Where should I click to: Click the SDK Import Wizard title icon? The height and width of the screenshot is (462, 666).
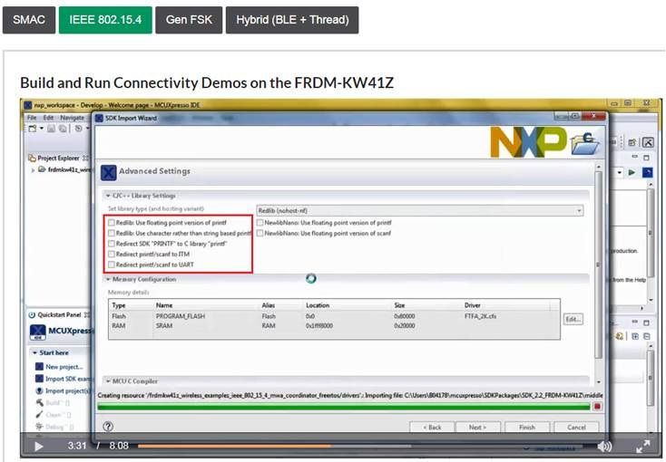click(x=100, y=118)
